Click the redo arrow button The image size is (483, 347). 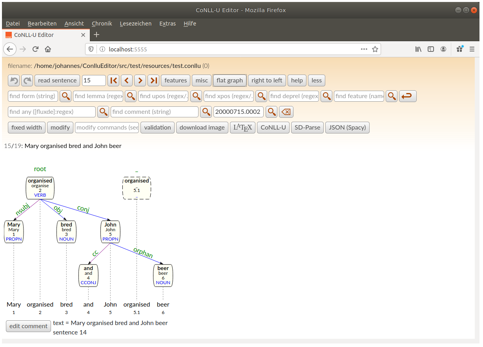click(27, 80)
